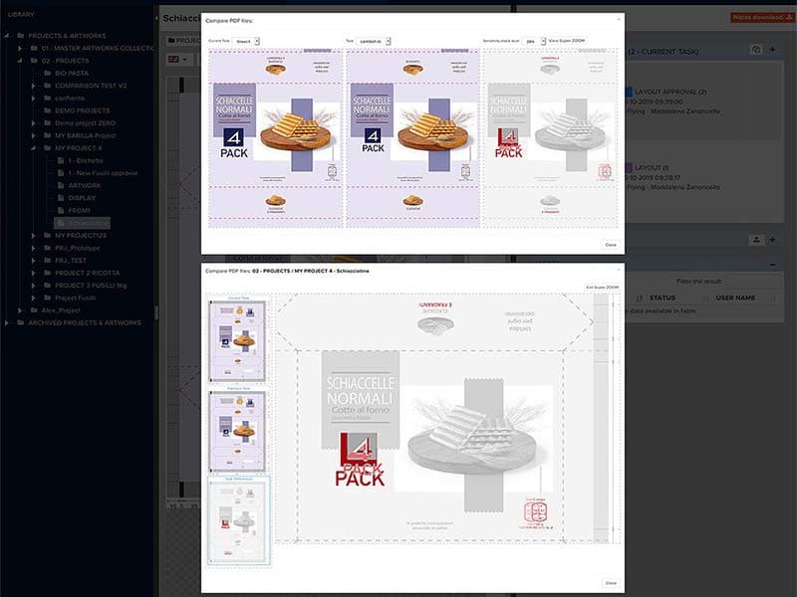Click the Close button in top Compare dialog
The image size is (797, 597).
611,245
